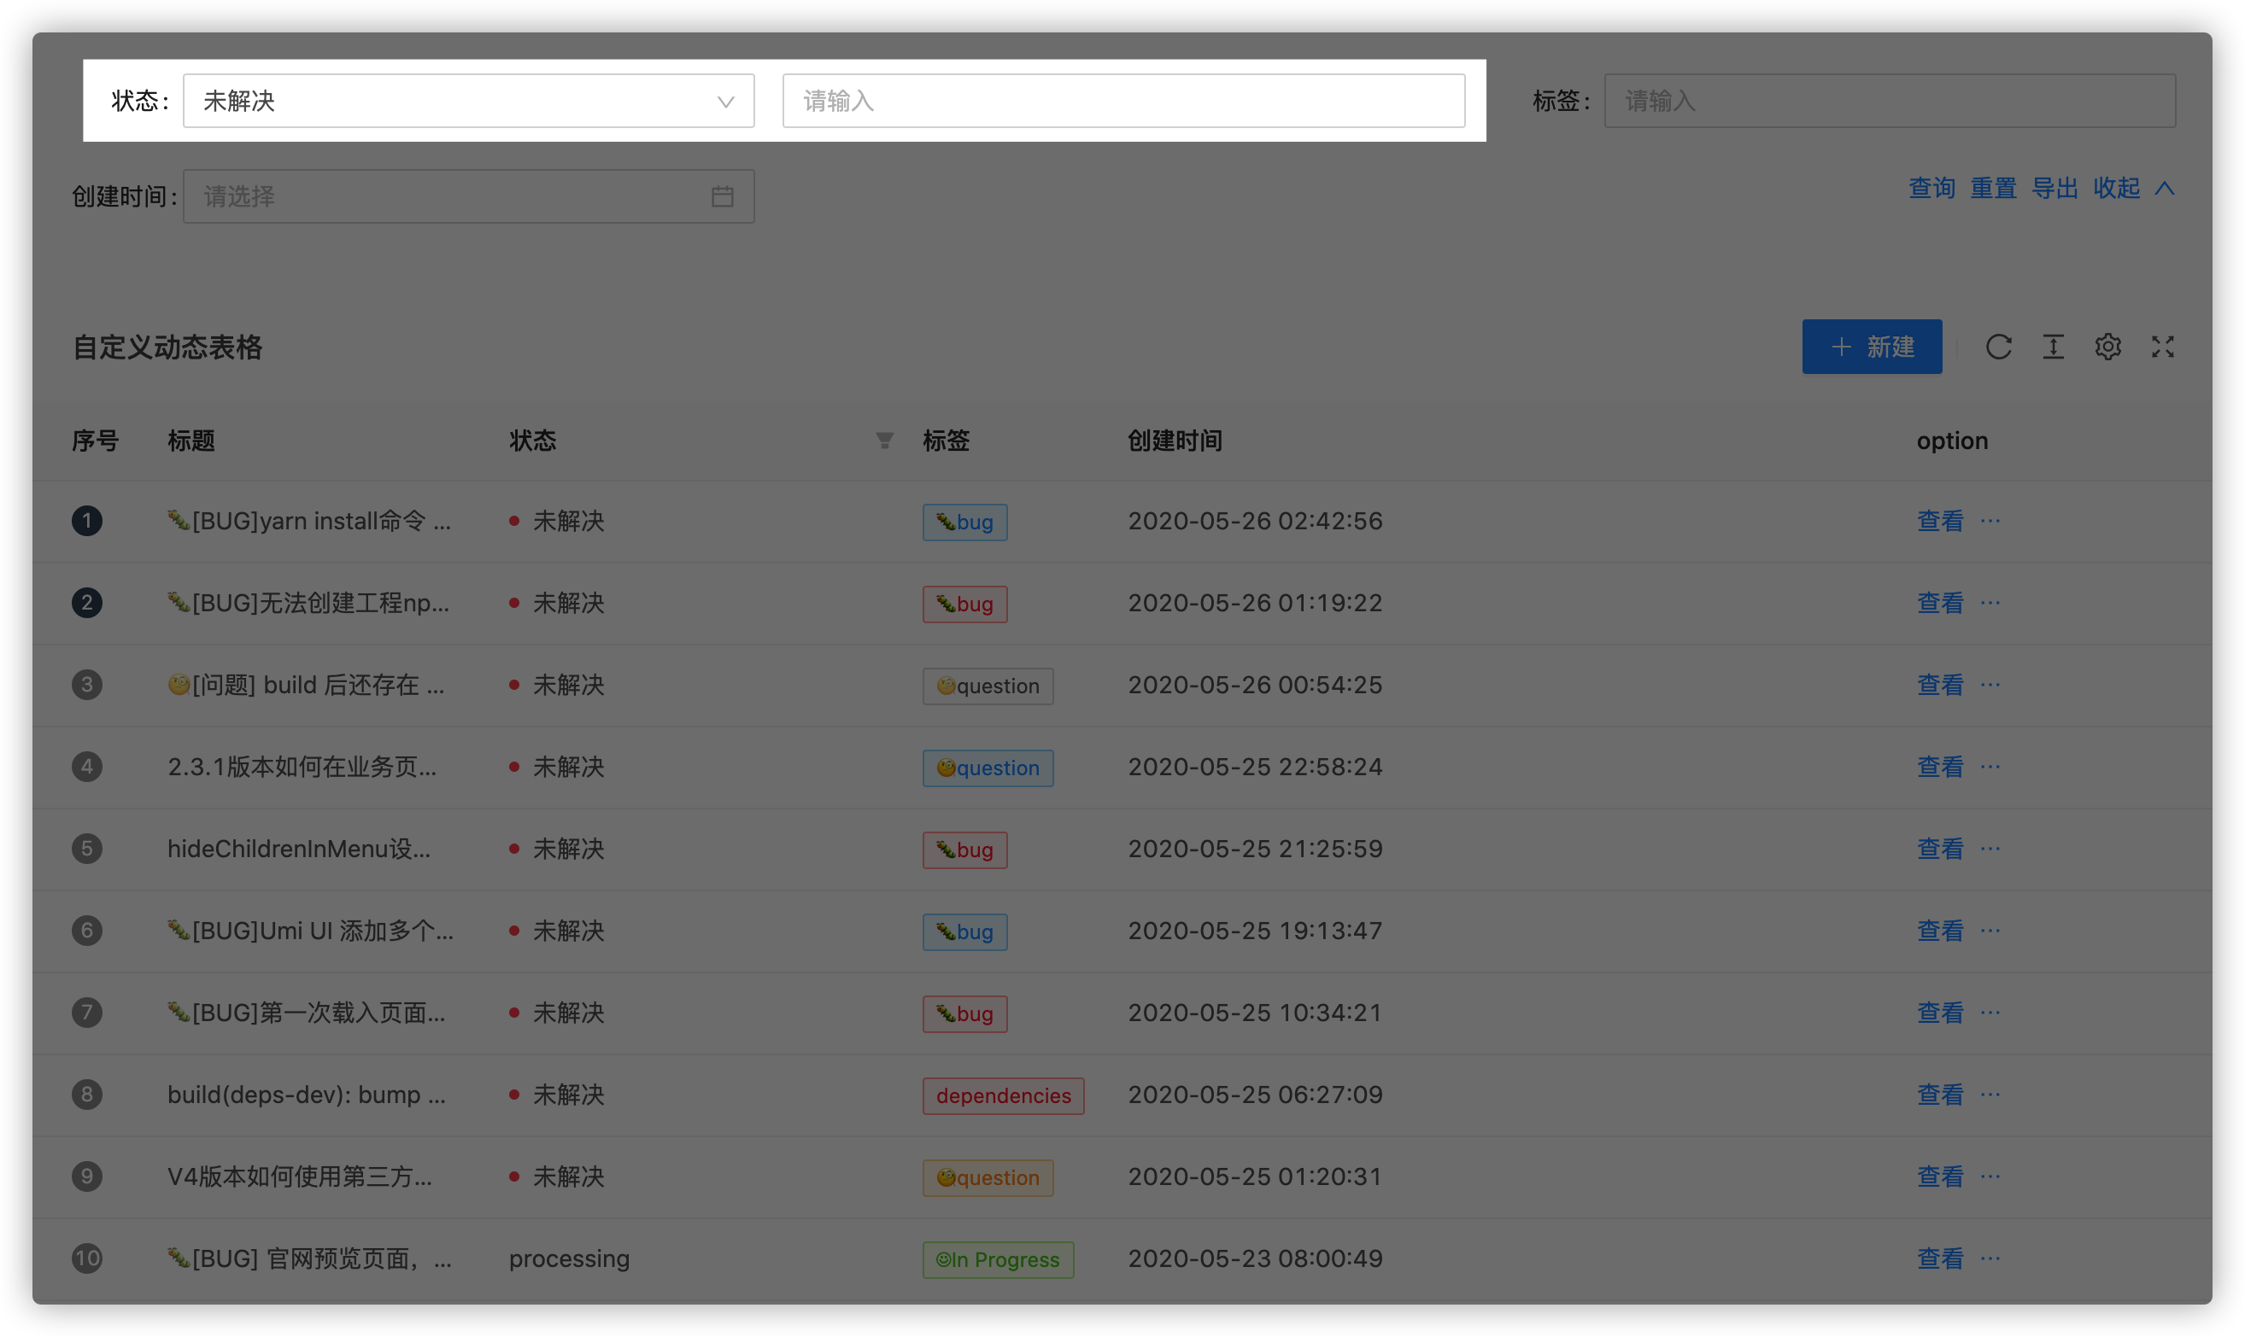Click the 请输入 field beside the status dropdown
Image resolution: width=2245 pixels, height=1337 pixels.
point(1123,100)
